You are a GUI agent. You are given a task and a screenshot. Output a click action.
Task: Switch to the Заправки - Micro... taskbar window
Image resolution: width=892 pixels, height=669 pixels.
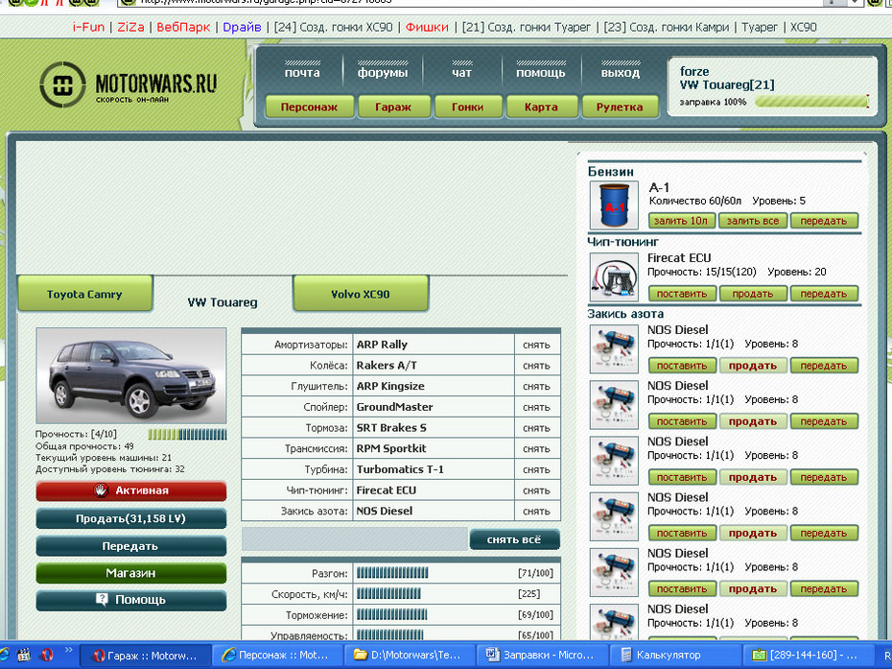coord(542,656)
